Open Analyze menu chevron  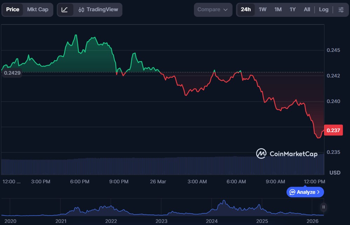pos(318,192)
